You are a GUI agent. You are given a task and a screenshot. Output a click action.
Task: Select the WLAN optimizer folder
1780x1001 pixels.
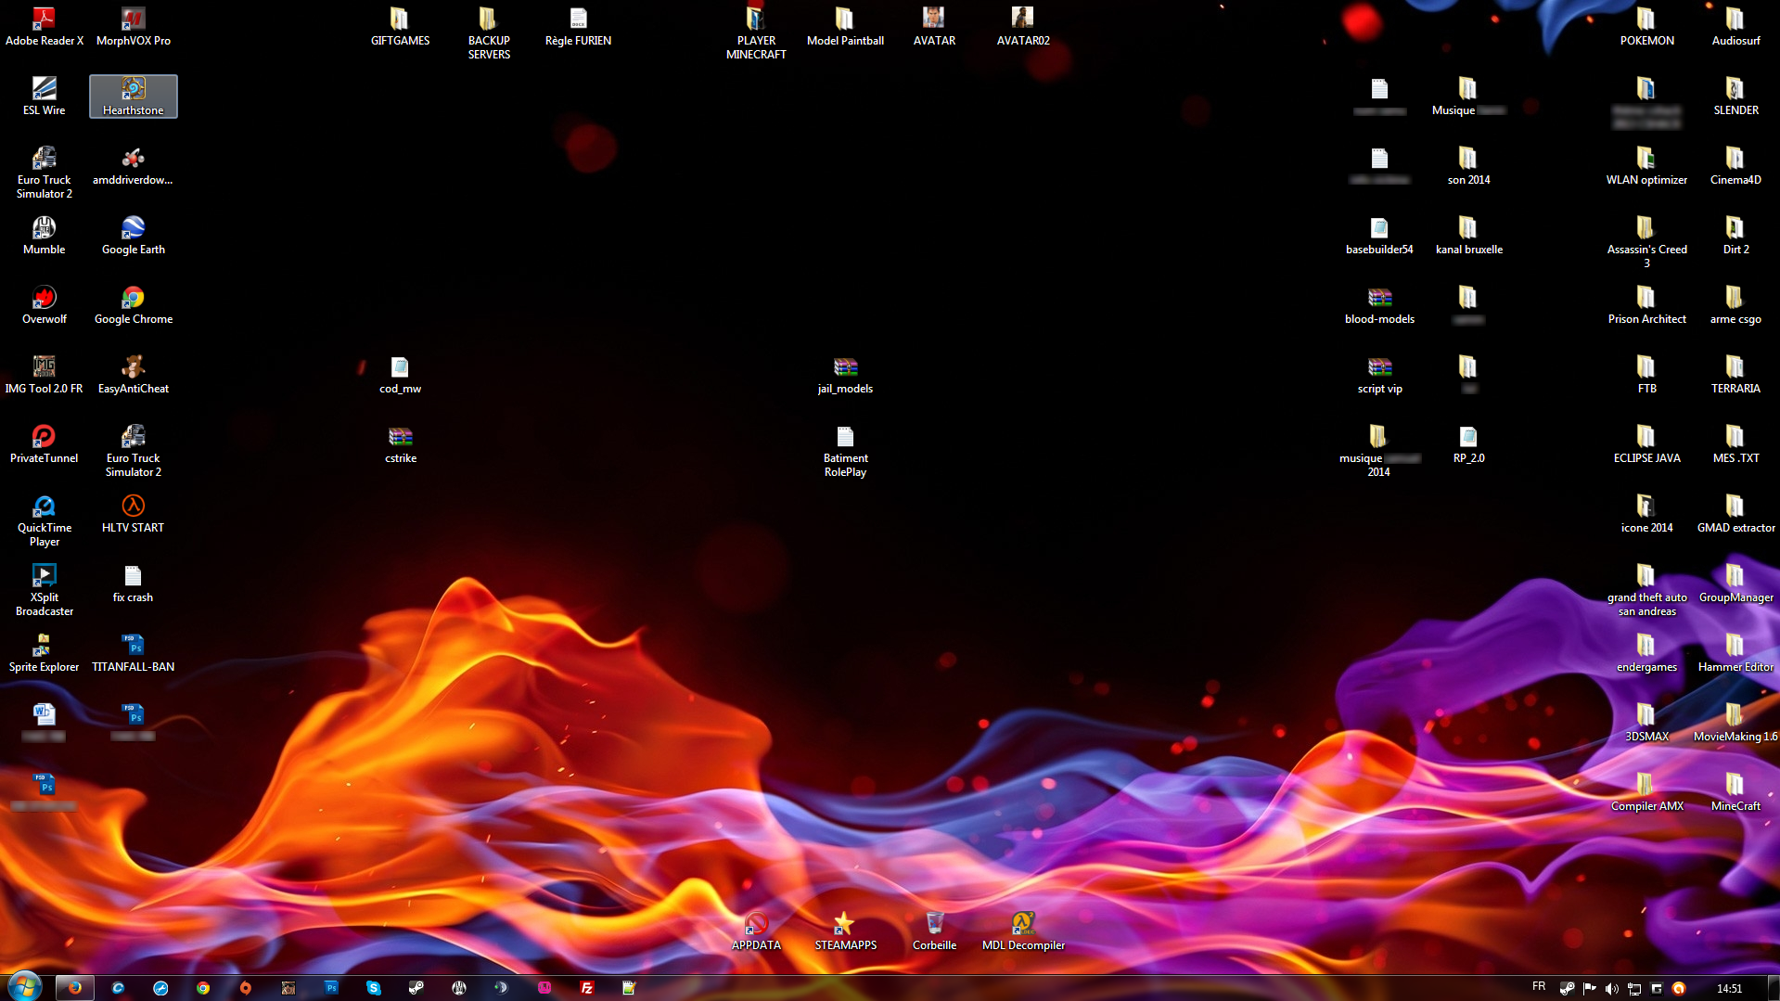[x=1646, y=165]
